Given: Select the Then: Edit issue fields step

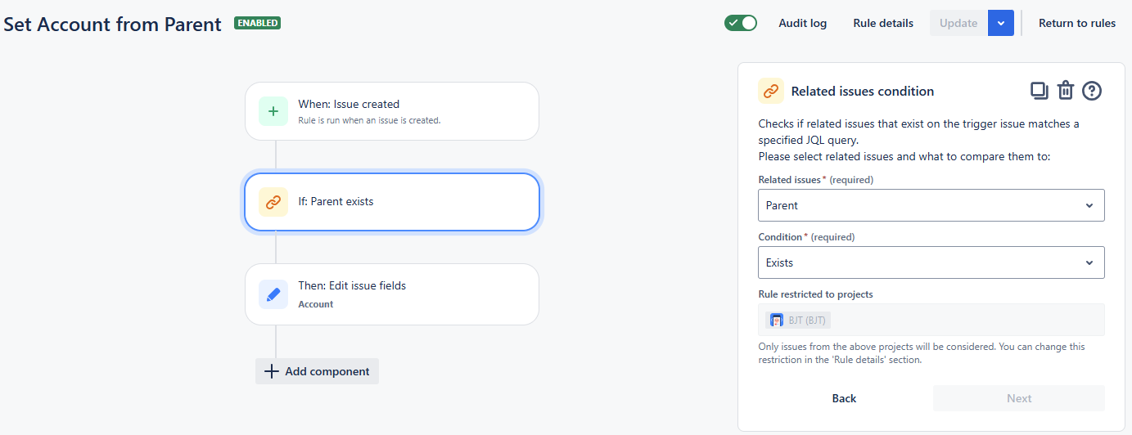Looking at the screenshot, I should 391,294.
